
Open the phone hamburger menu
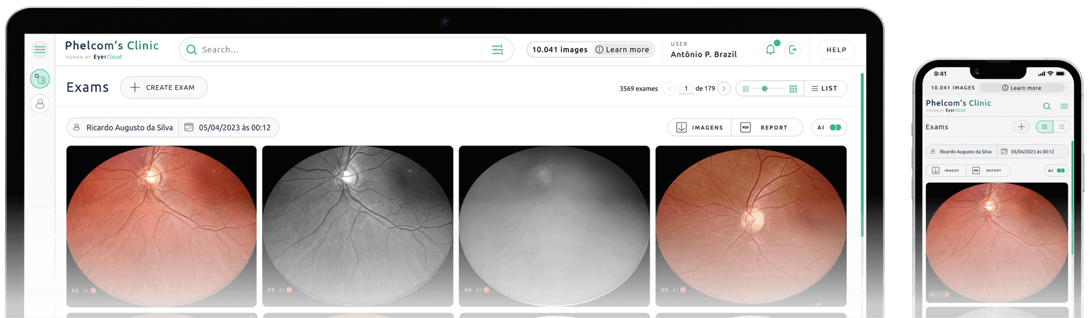tap(1064, 106)
